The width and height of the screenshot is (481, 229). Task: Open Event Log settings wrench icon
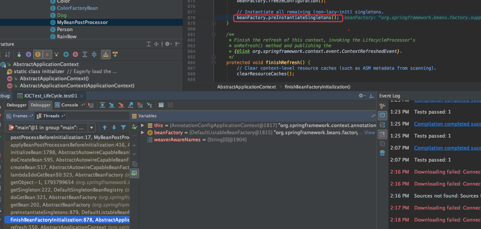click(x=382, y=106)
